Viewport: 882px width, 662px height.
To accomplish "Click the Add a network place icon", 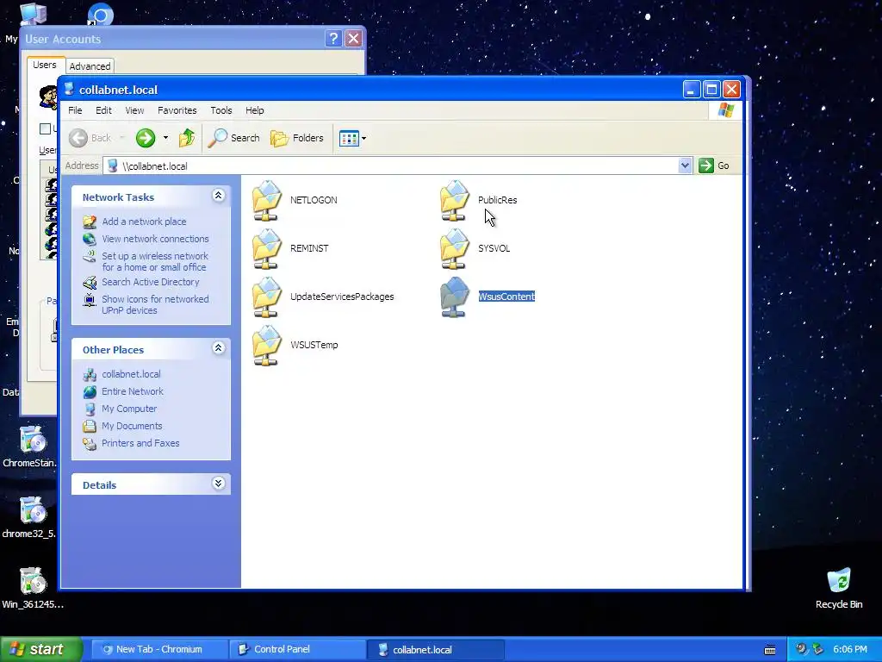I will click(90, 222).
